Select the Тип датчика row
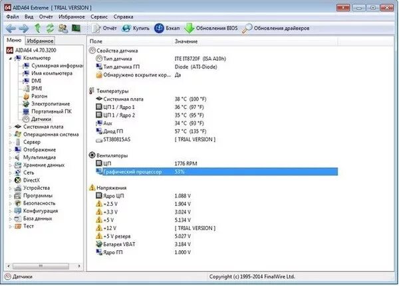Image resolution: width=399 pixels, height=286 pixels. [217, 58]
